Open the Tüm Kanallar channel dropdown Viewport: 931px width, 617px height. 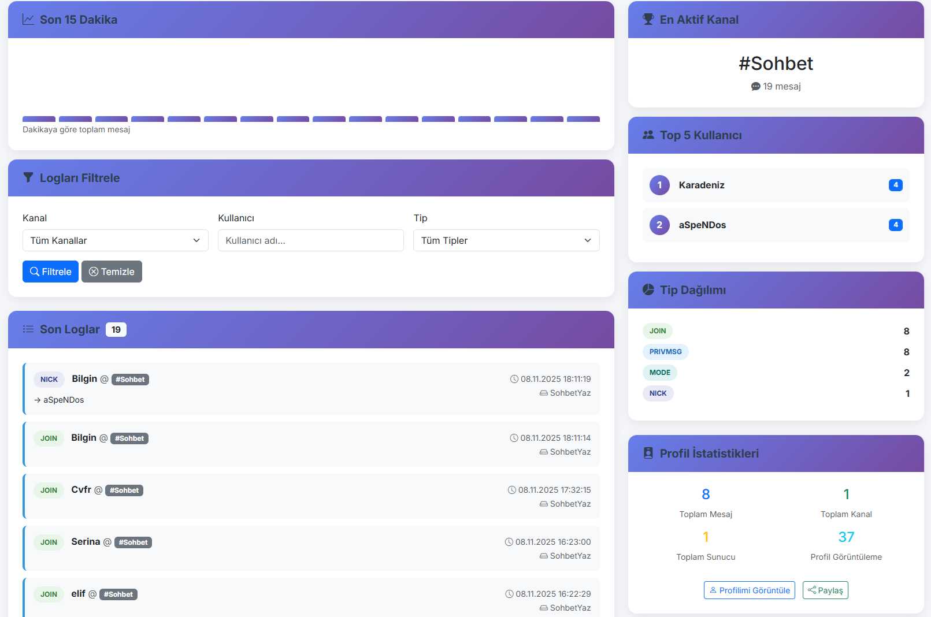click(116, 240)
